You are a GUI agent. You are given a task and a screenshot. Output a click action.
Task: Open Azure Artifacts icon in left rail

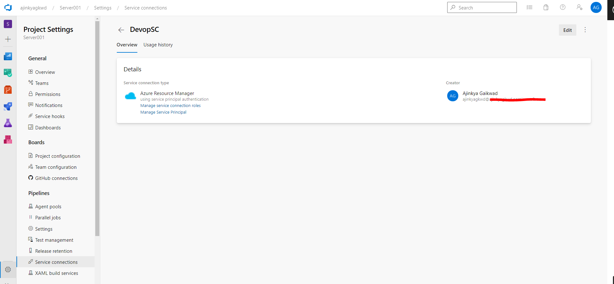click(8, 139)
